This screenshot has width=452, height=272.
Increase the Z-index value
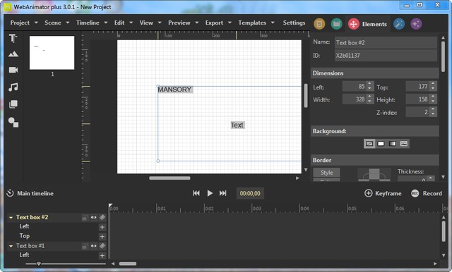point(433,109)
